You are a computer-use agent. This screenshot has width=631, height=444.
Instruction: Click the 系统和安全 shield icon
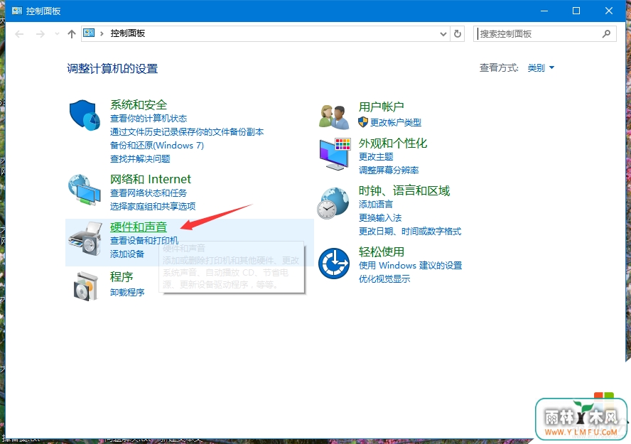point(85,115)
